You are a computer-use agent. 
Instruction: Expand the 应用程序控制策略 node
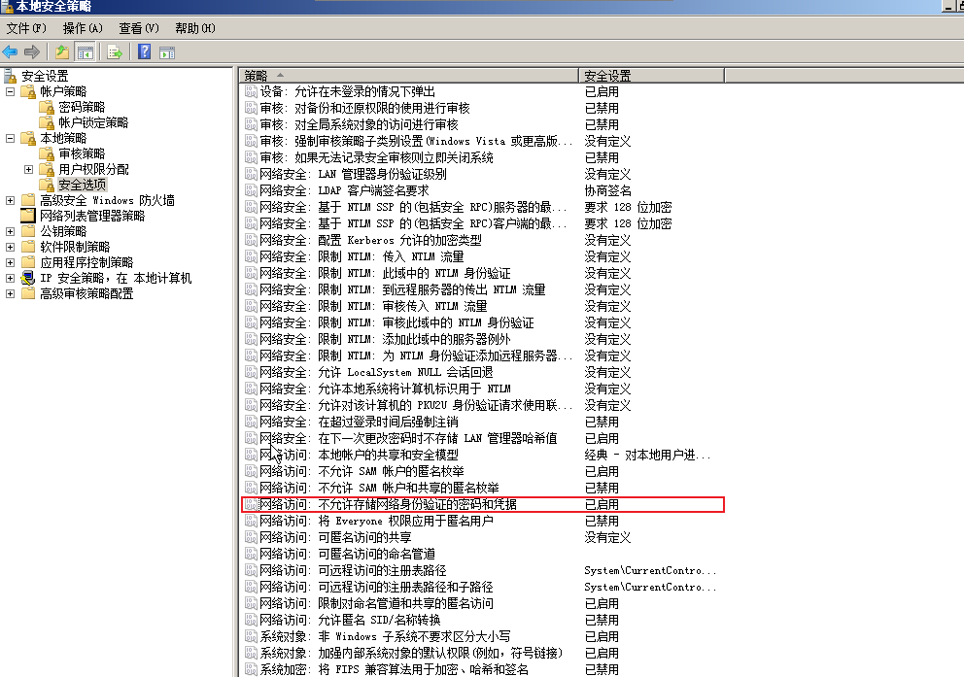tap(10, 262)
